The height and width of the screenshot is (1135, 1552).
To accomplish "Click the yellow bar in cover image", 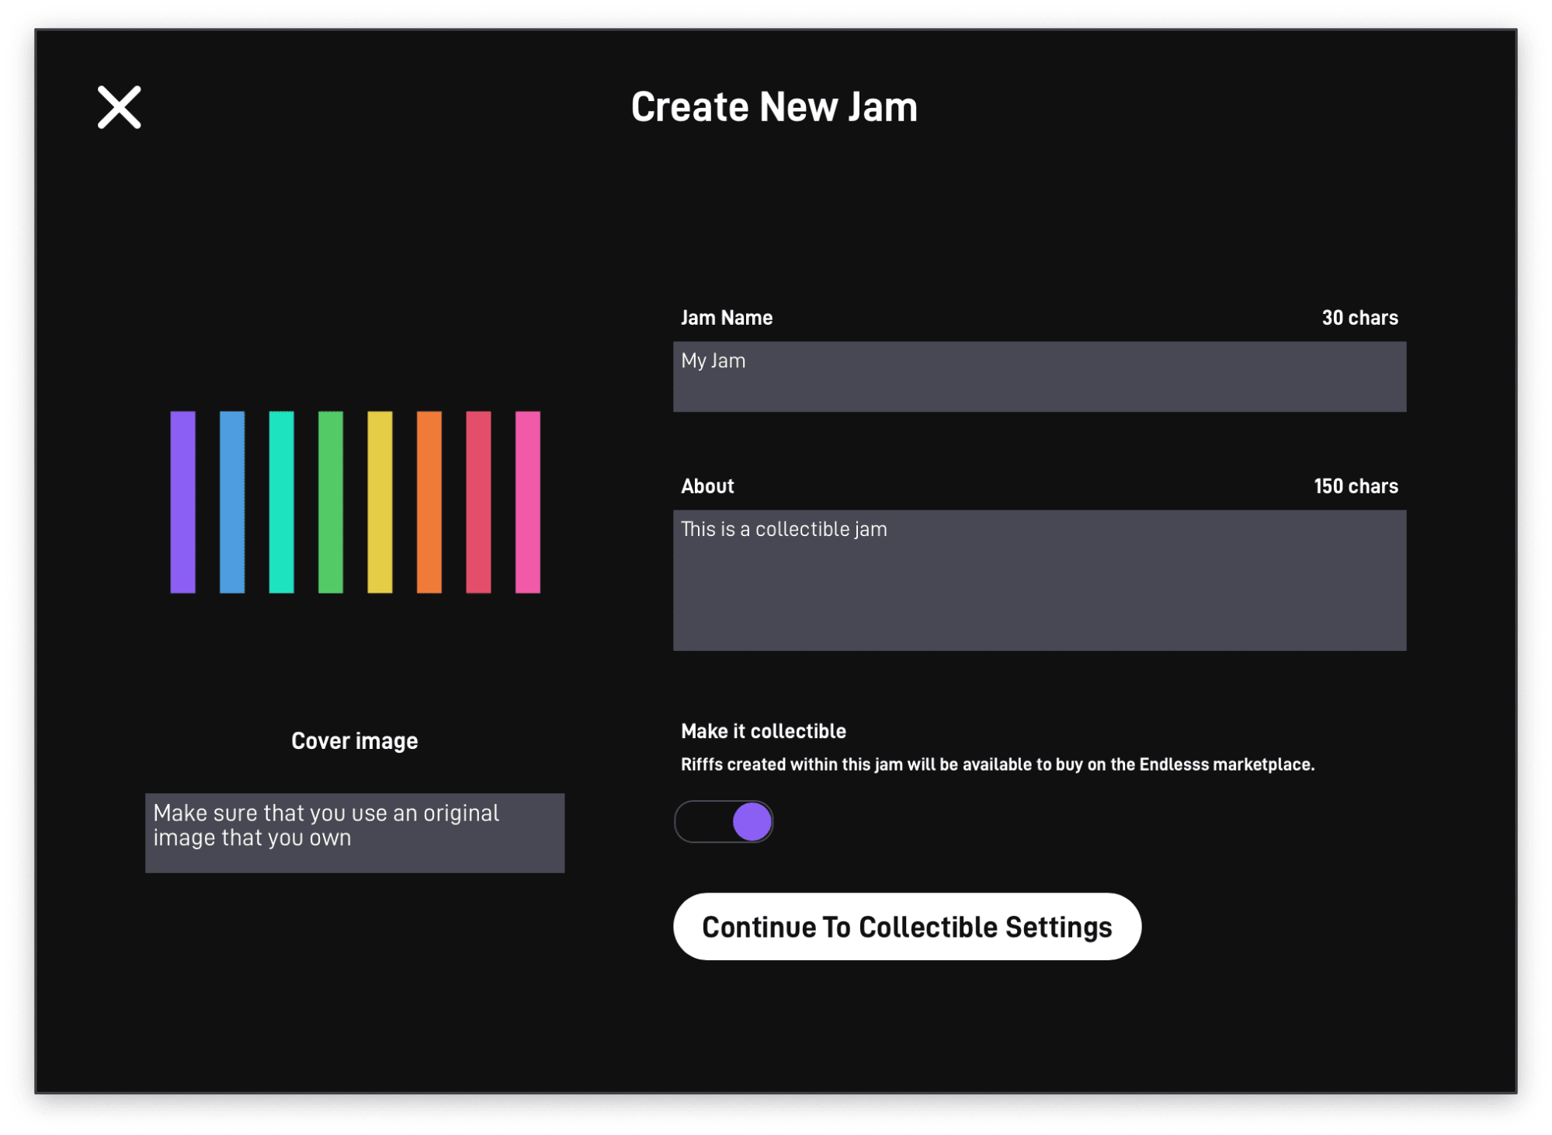I will tap(380, 503).
